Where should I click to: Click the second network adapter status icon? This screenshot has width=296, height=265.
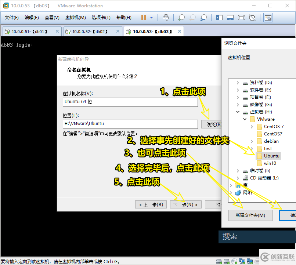(250, 261)
